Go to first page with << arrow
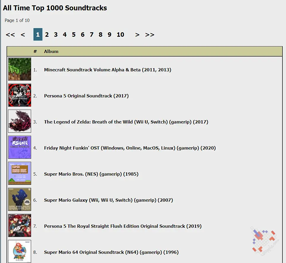 click(x=10, y=35)
